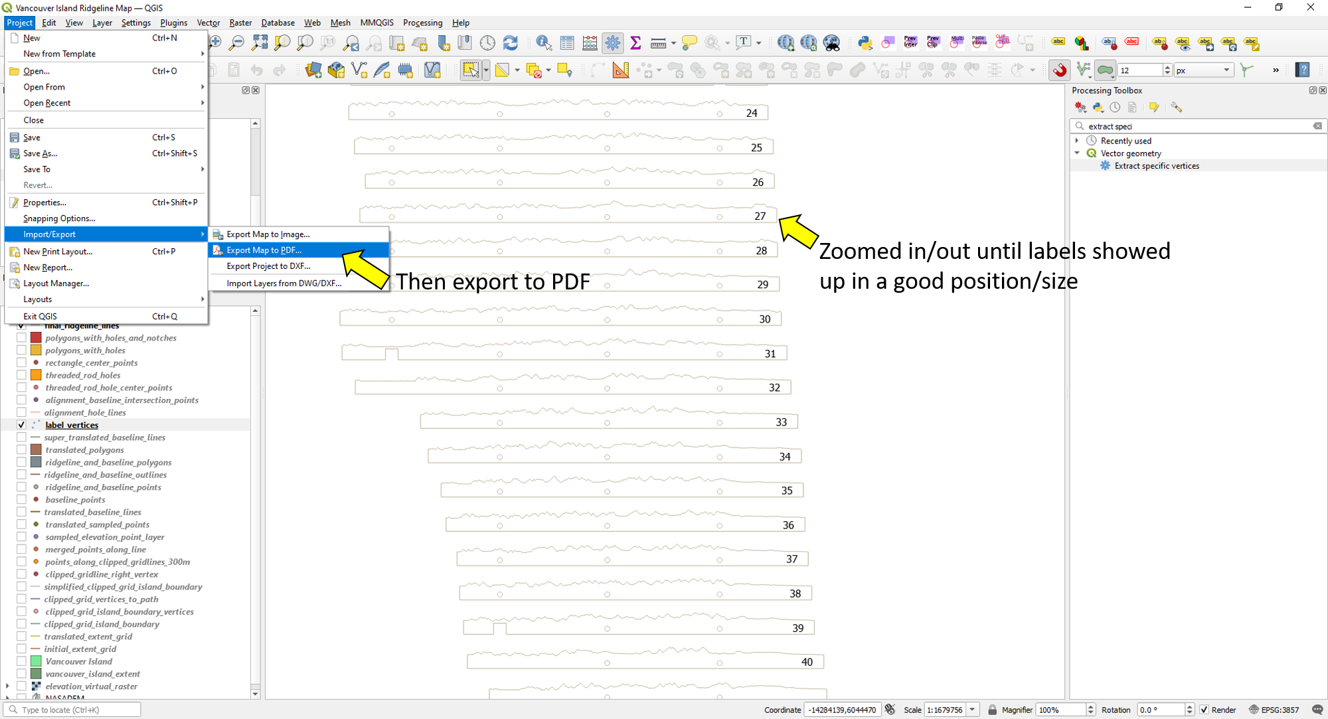The width and height of the screenshot is (1328, 719).
Task: Click Extract specific vertices algorithm
Action: pyautogui.click(x=1156, y=166)
